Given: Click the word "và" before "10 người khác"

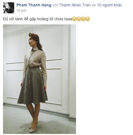Looking at the screenshot, I should (93, 5).
